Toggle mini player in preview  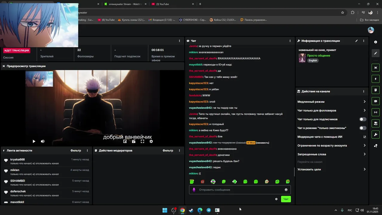[x=125, y=141]
